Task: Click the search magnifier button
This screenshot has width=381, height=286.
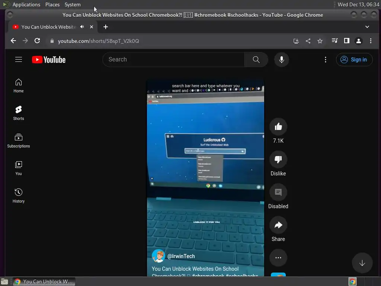Action: click(256, 60)
